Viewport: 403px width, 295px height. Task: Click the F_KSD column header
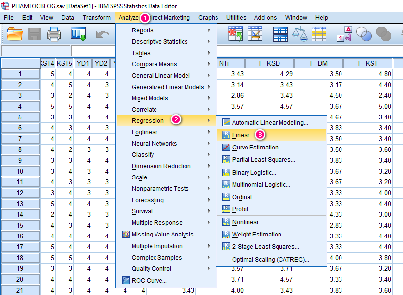269,63
